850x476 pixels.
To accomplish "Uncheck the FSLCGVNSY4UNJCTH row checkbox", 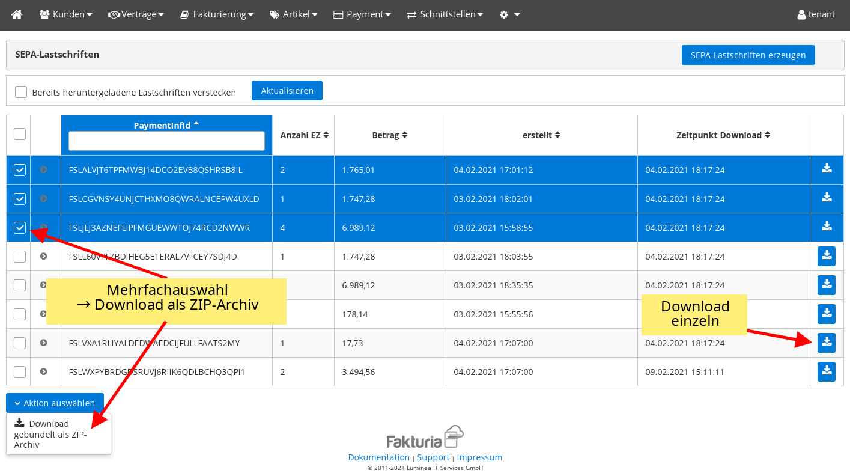I will [x=20, y=199].
